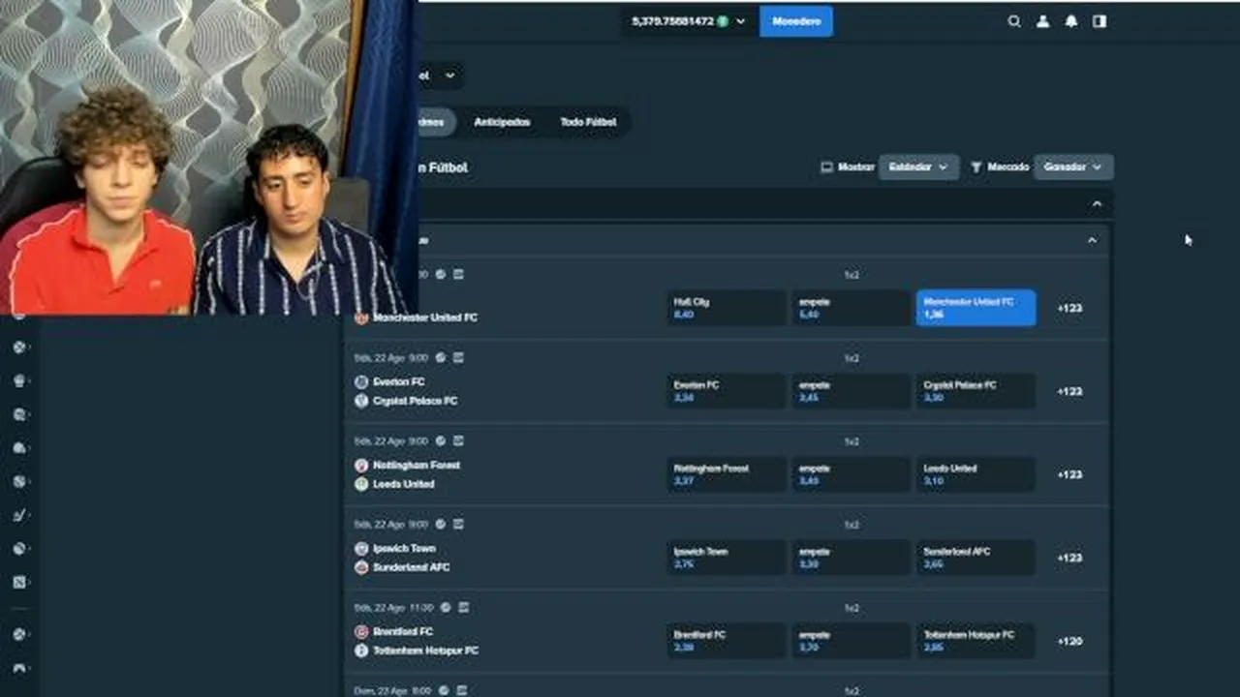Click the Nottingham Forest club crest

(x=361, y=466)
